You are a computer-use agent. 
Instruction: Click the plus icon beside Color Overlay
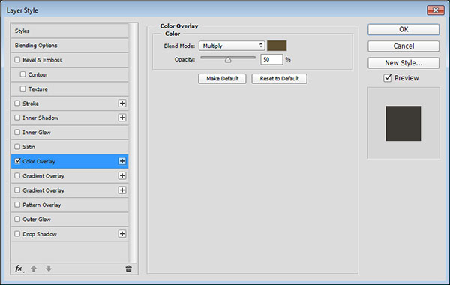[x=122, y=161]
